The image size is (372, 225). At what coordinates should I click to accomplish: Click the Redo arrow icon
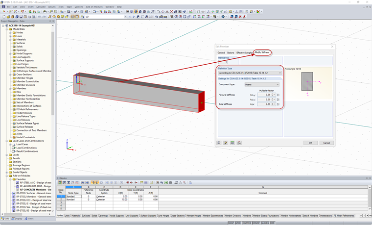point(44,17)
